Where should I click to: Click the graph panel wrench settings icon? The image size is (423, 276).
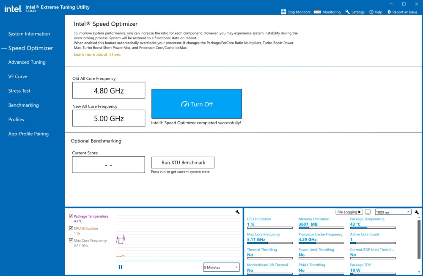tap(237, 212)
